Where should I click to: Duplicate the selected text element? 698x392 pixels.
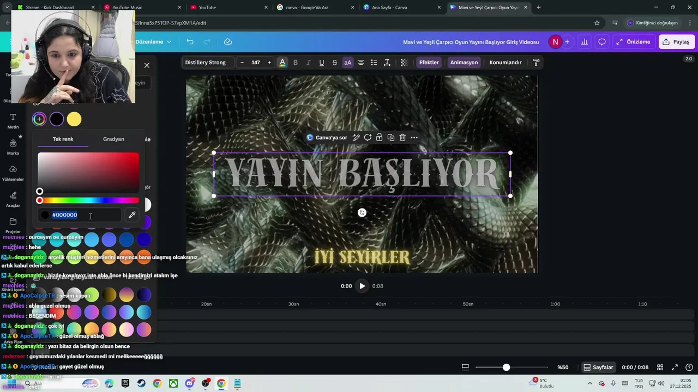(391, 138)
